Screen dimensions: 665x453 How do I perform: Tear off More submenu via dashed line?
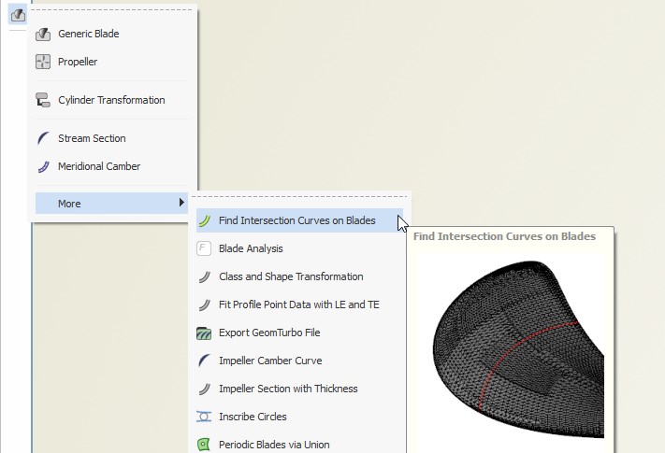click(x=299, y=196)
